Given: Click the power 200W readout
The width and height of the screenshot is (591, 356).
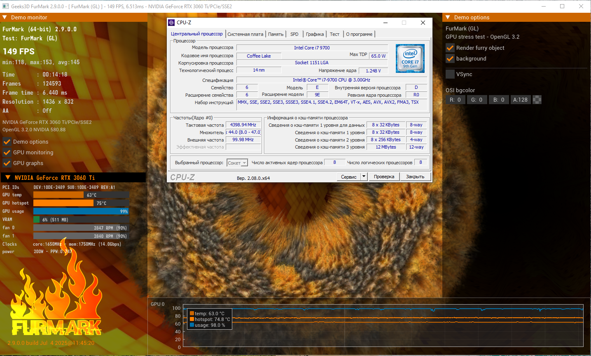Looking at the screenshot, I should (x=37, y=251).
